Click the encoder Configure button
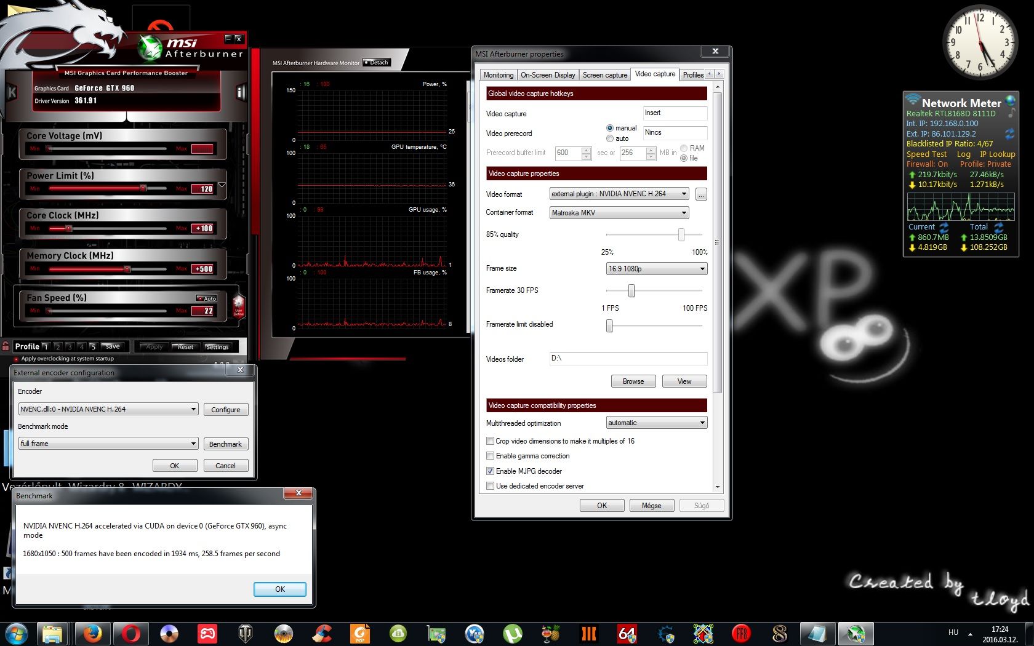 coord(226,410)
